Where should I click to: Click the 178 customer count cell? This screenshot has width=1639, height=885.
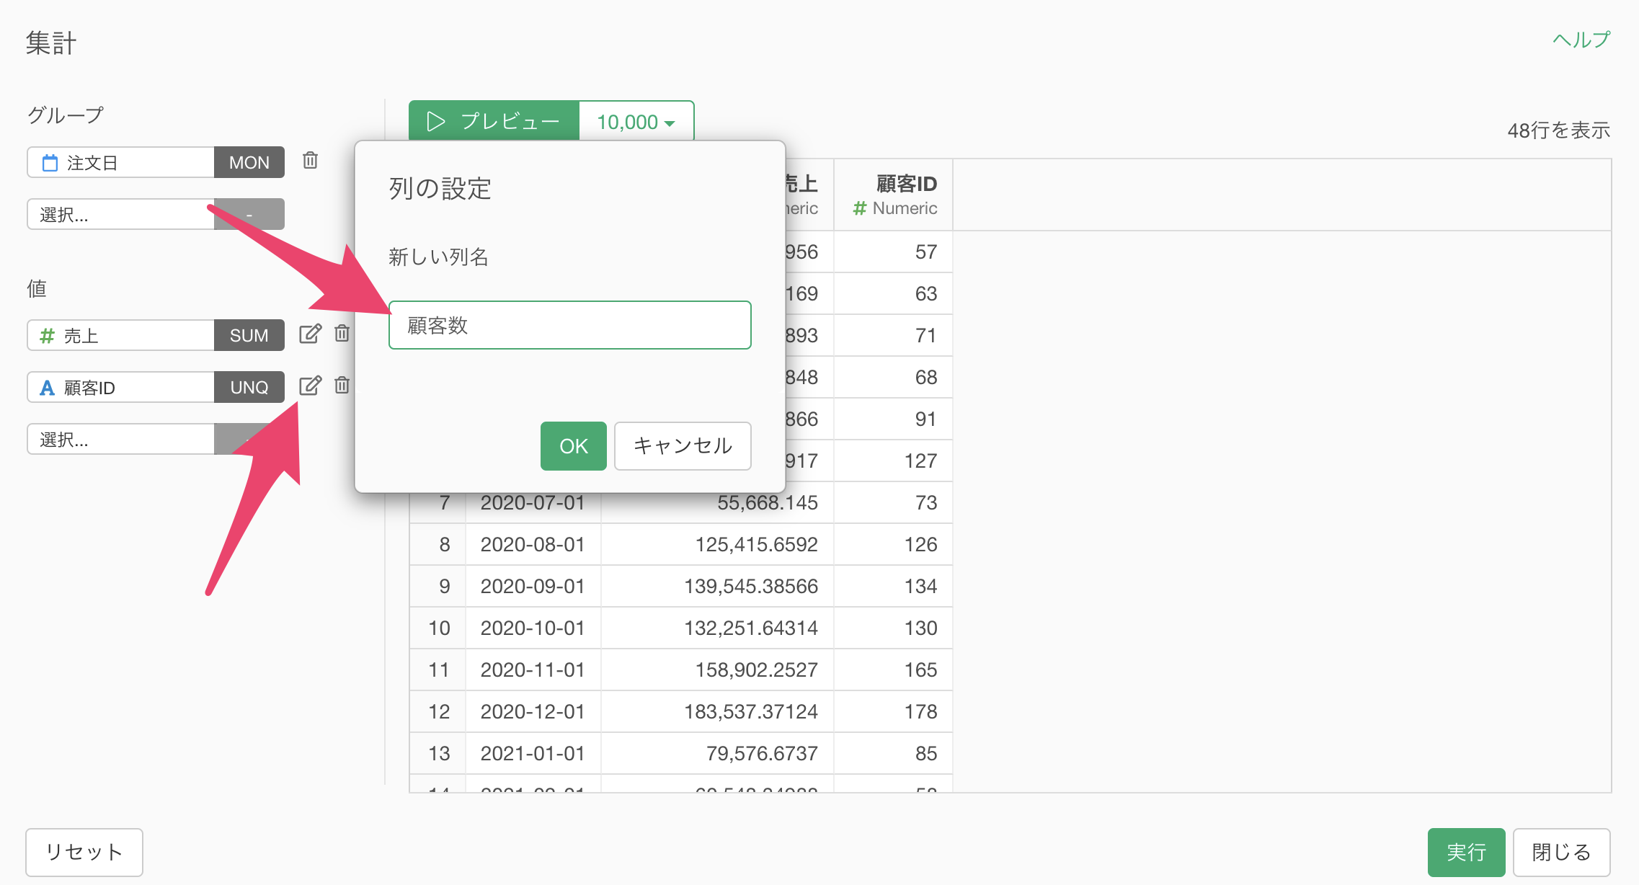point(894,711)
